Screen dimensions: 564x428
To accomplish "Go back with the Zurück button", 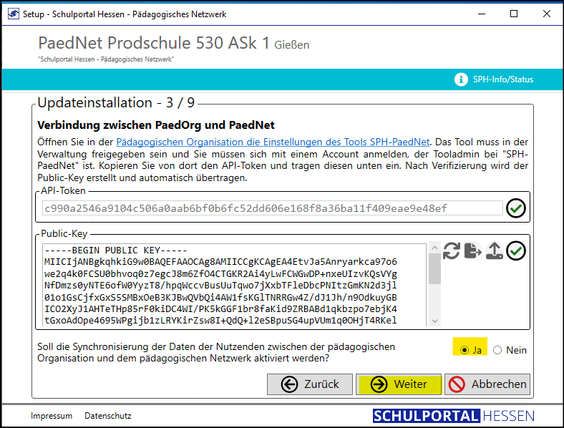I will coord(310,384).
